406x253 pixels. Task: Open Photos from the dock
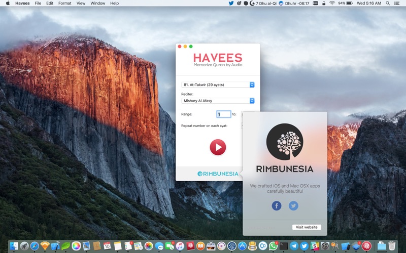tap(149, 246)
